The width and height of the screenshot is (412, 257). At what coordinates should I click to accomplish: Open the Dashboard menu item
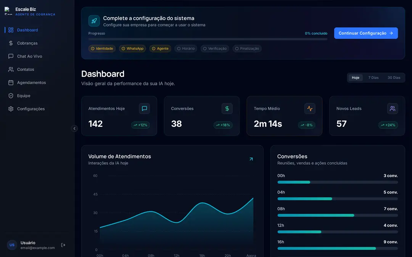(37, 30)
